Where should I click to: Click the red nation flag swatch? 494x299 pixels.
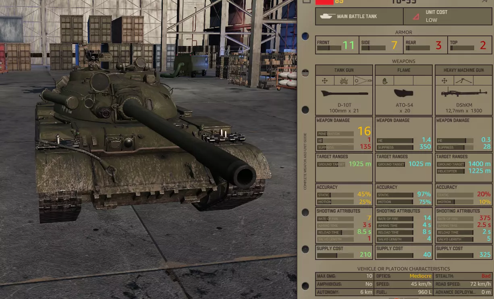pos(324,2)
